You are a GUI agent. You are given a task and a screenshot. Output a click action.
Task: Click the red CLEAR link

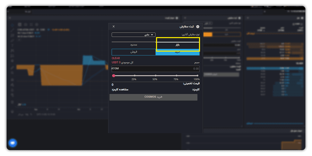click(x=116, y=58)
